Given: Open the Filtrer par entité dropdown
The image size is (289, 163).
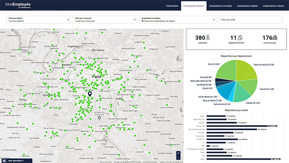Looking at the screenshot, I should 251,19.
